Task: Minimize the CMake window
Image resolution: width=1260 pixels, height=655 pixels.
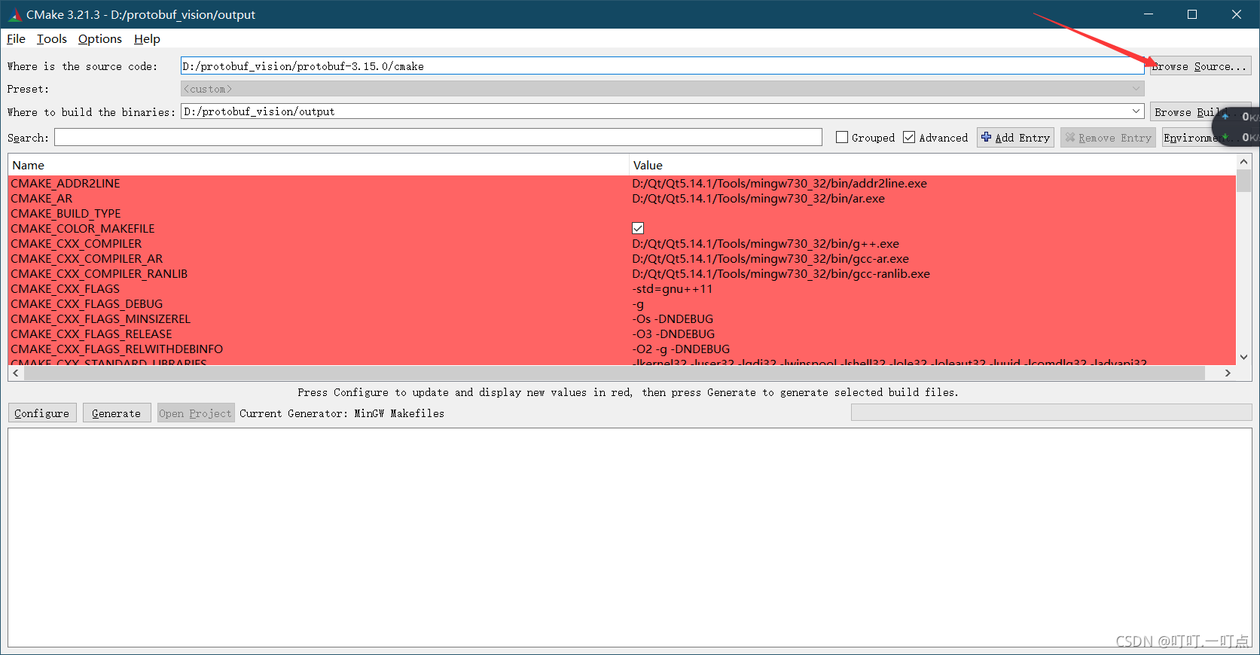Action: coord(1149,14)
